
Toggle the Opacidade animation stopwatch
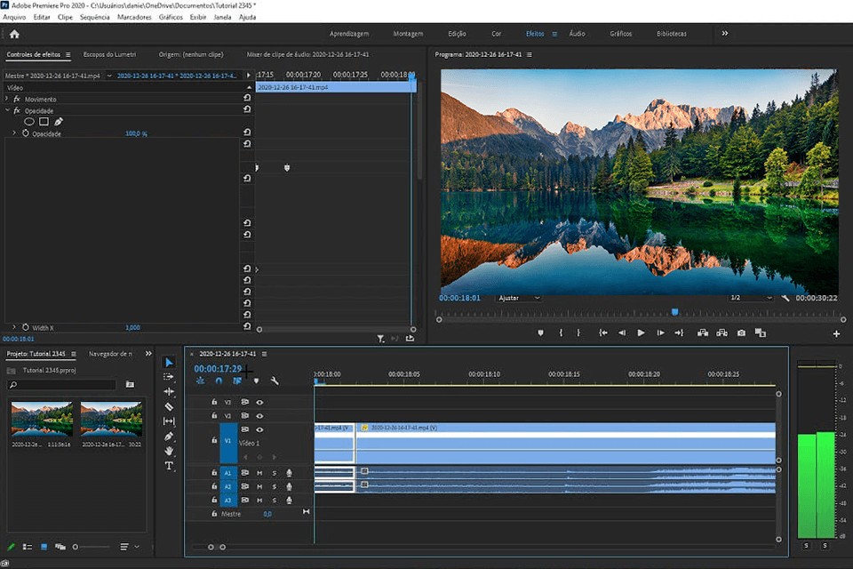(x=25, y=133)
